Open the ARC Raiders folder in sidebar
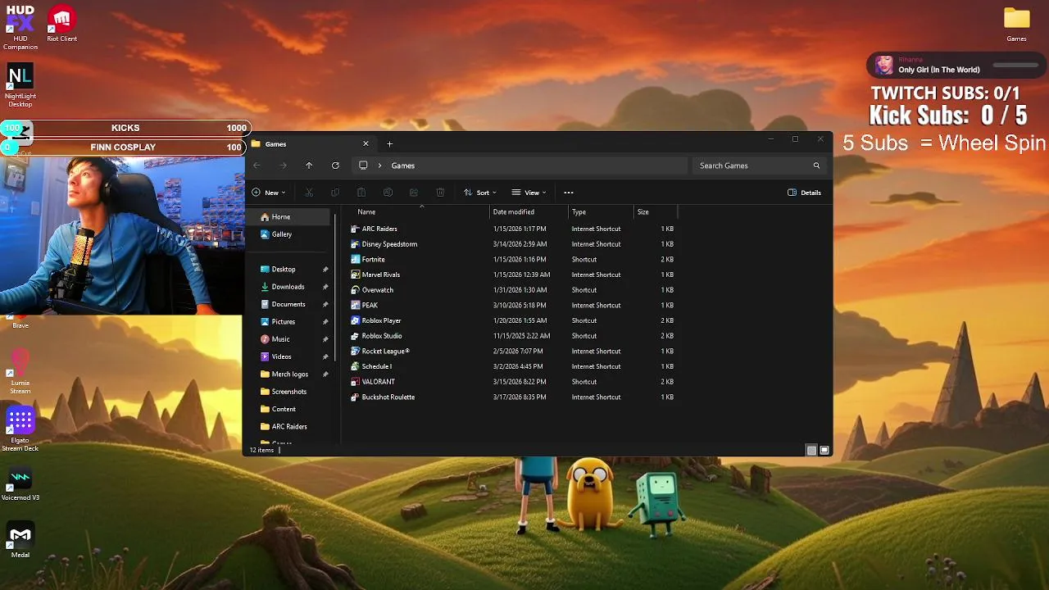Viewport: 1049px width, 590px height. pyautogui.click(x=289, y=427)
